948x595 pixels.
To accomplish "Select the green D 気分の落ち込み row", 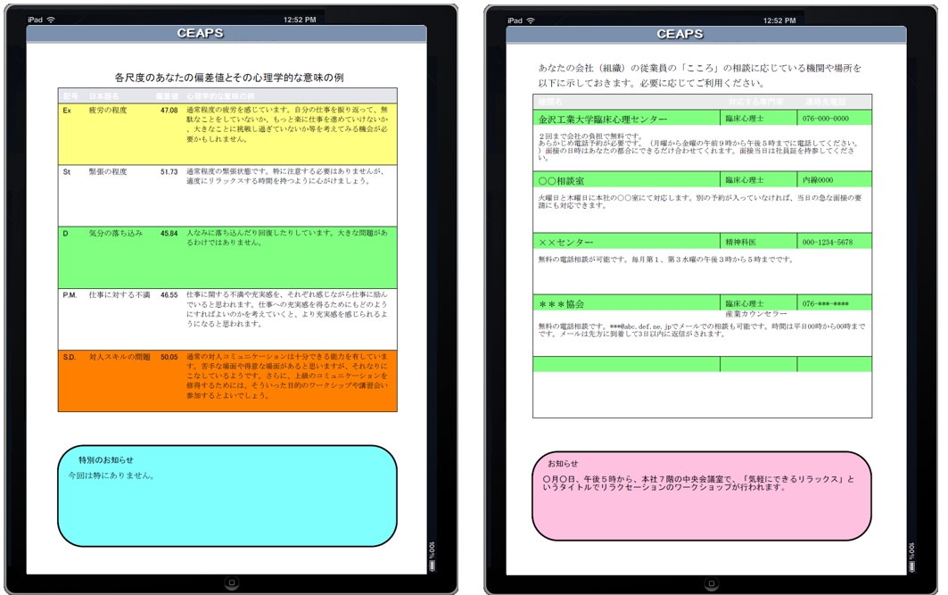I will click(x=227, y=257).
